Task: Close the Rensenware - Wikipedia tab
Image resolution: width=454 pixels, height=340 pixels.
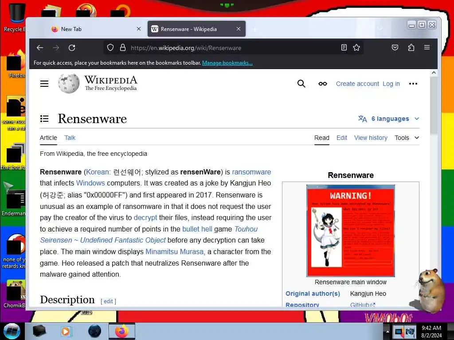Action: click(x=238, y=29)
